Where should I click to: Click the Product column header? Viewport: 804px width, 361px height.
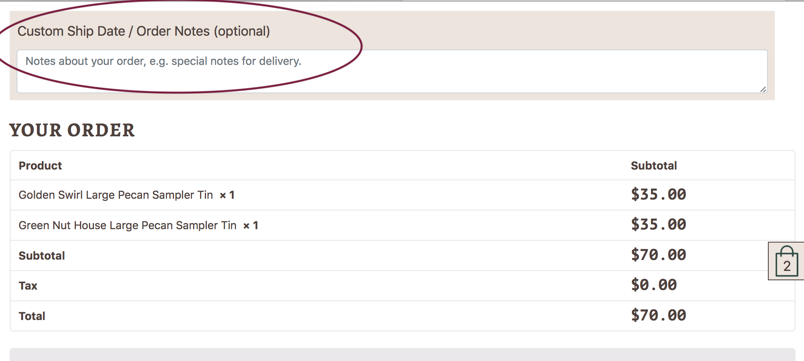point(40,165)
